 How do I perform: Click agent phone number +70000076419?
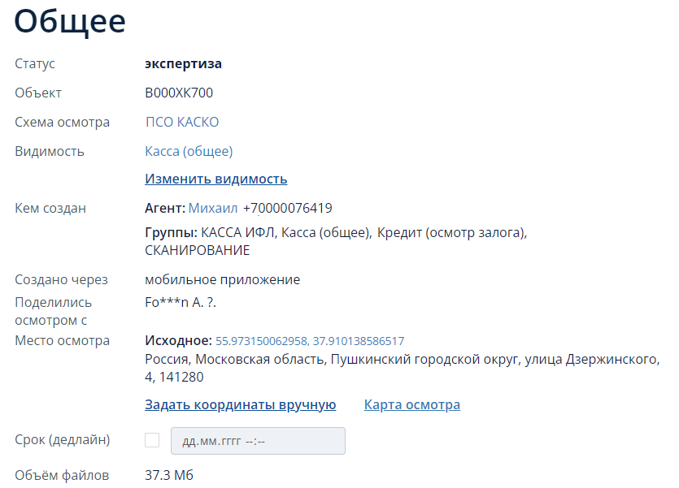point(287,208)
